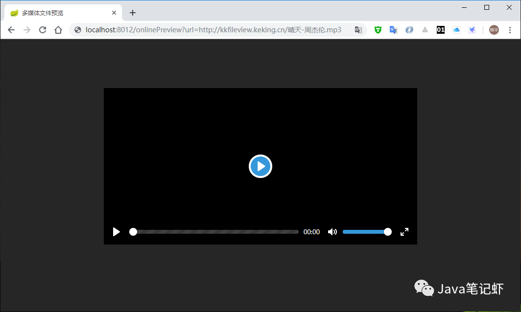Open the green shield extension

click(378, 30)
